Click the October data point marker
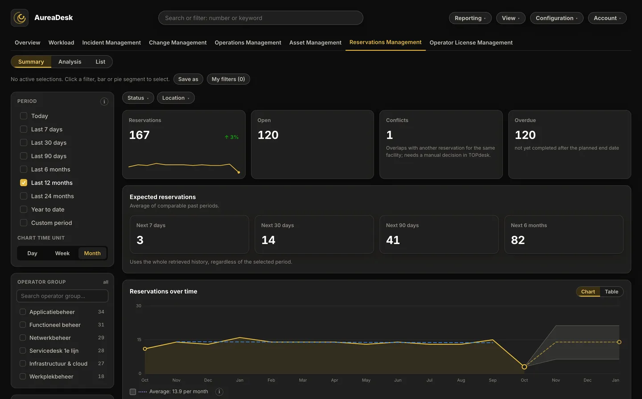Screen dimensions: 642x399 (524, 367)
